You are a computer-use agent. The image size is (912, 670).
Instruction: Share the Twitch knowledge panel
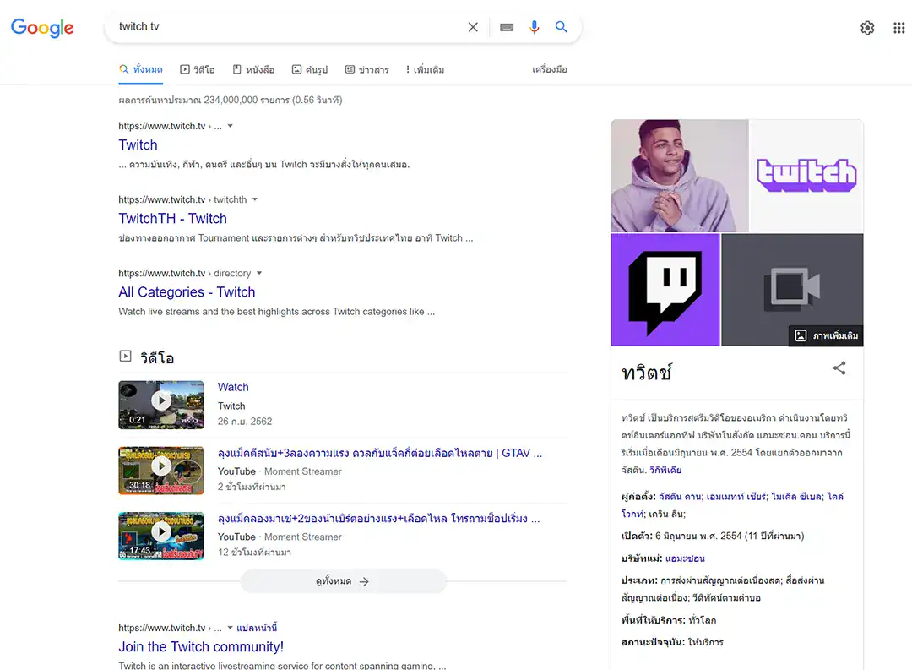pyautogui.click(x=839, y=368)
